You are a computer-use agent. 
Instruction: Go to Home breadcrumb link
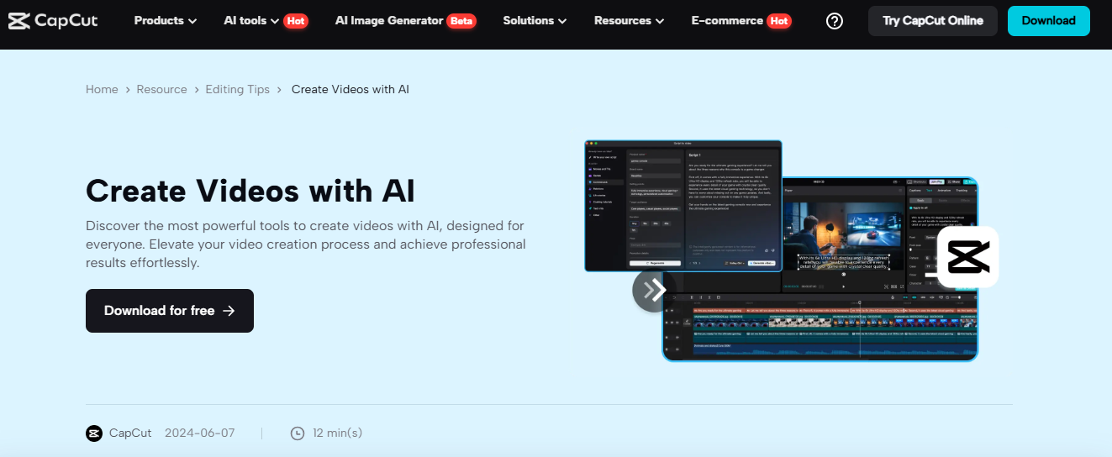[102, 89]
